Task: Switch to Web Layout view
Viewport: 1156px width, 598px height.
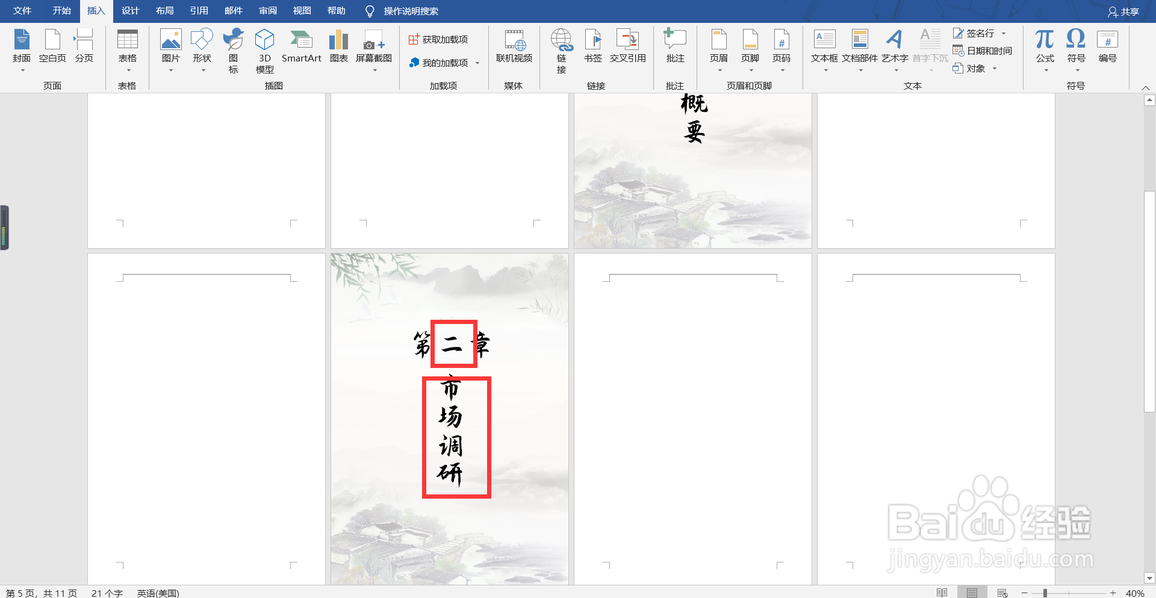Action: click(x=1002, y=593)
